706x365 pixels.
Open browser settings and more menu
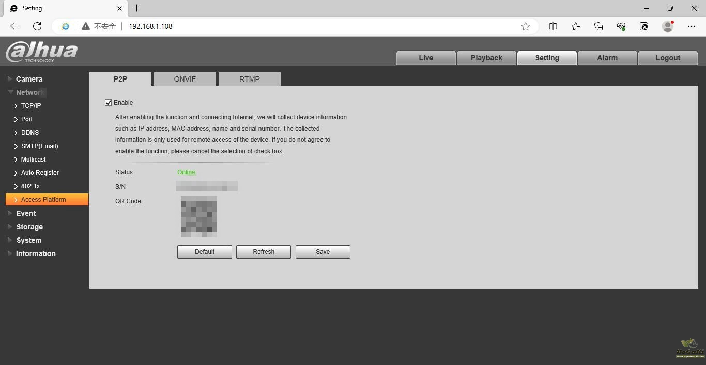(692, 26)
